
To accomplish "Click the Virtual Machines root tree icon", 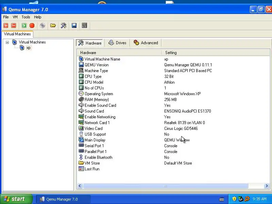I will tap(14, 42).
